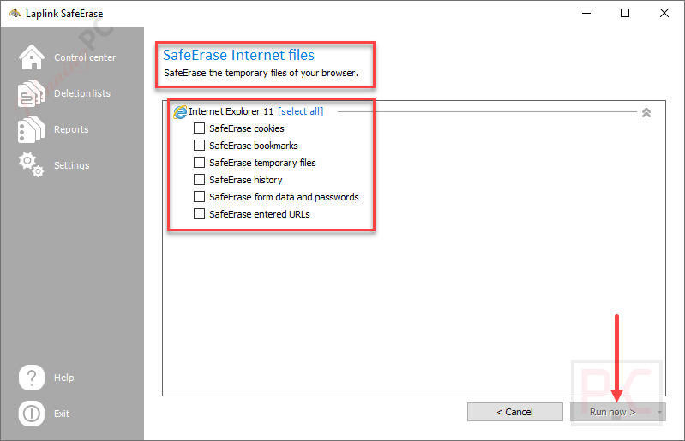The height and width of the screenshot is (441, 685).
Task: Open Reports from the sidebar
Action: [71, 129]
